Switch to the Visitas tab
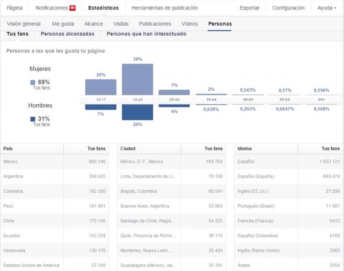 pyautogui.click(x=121, y=24)
